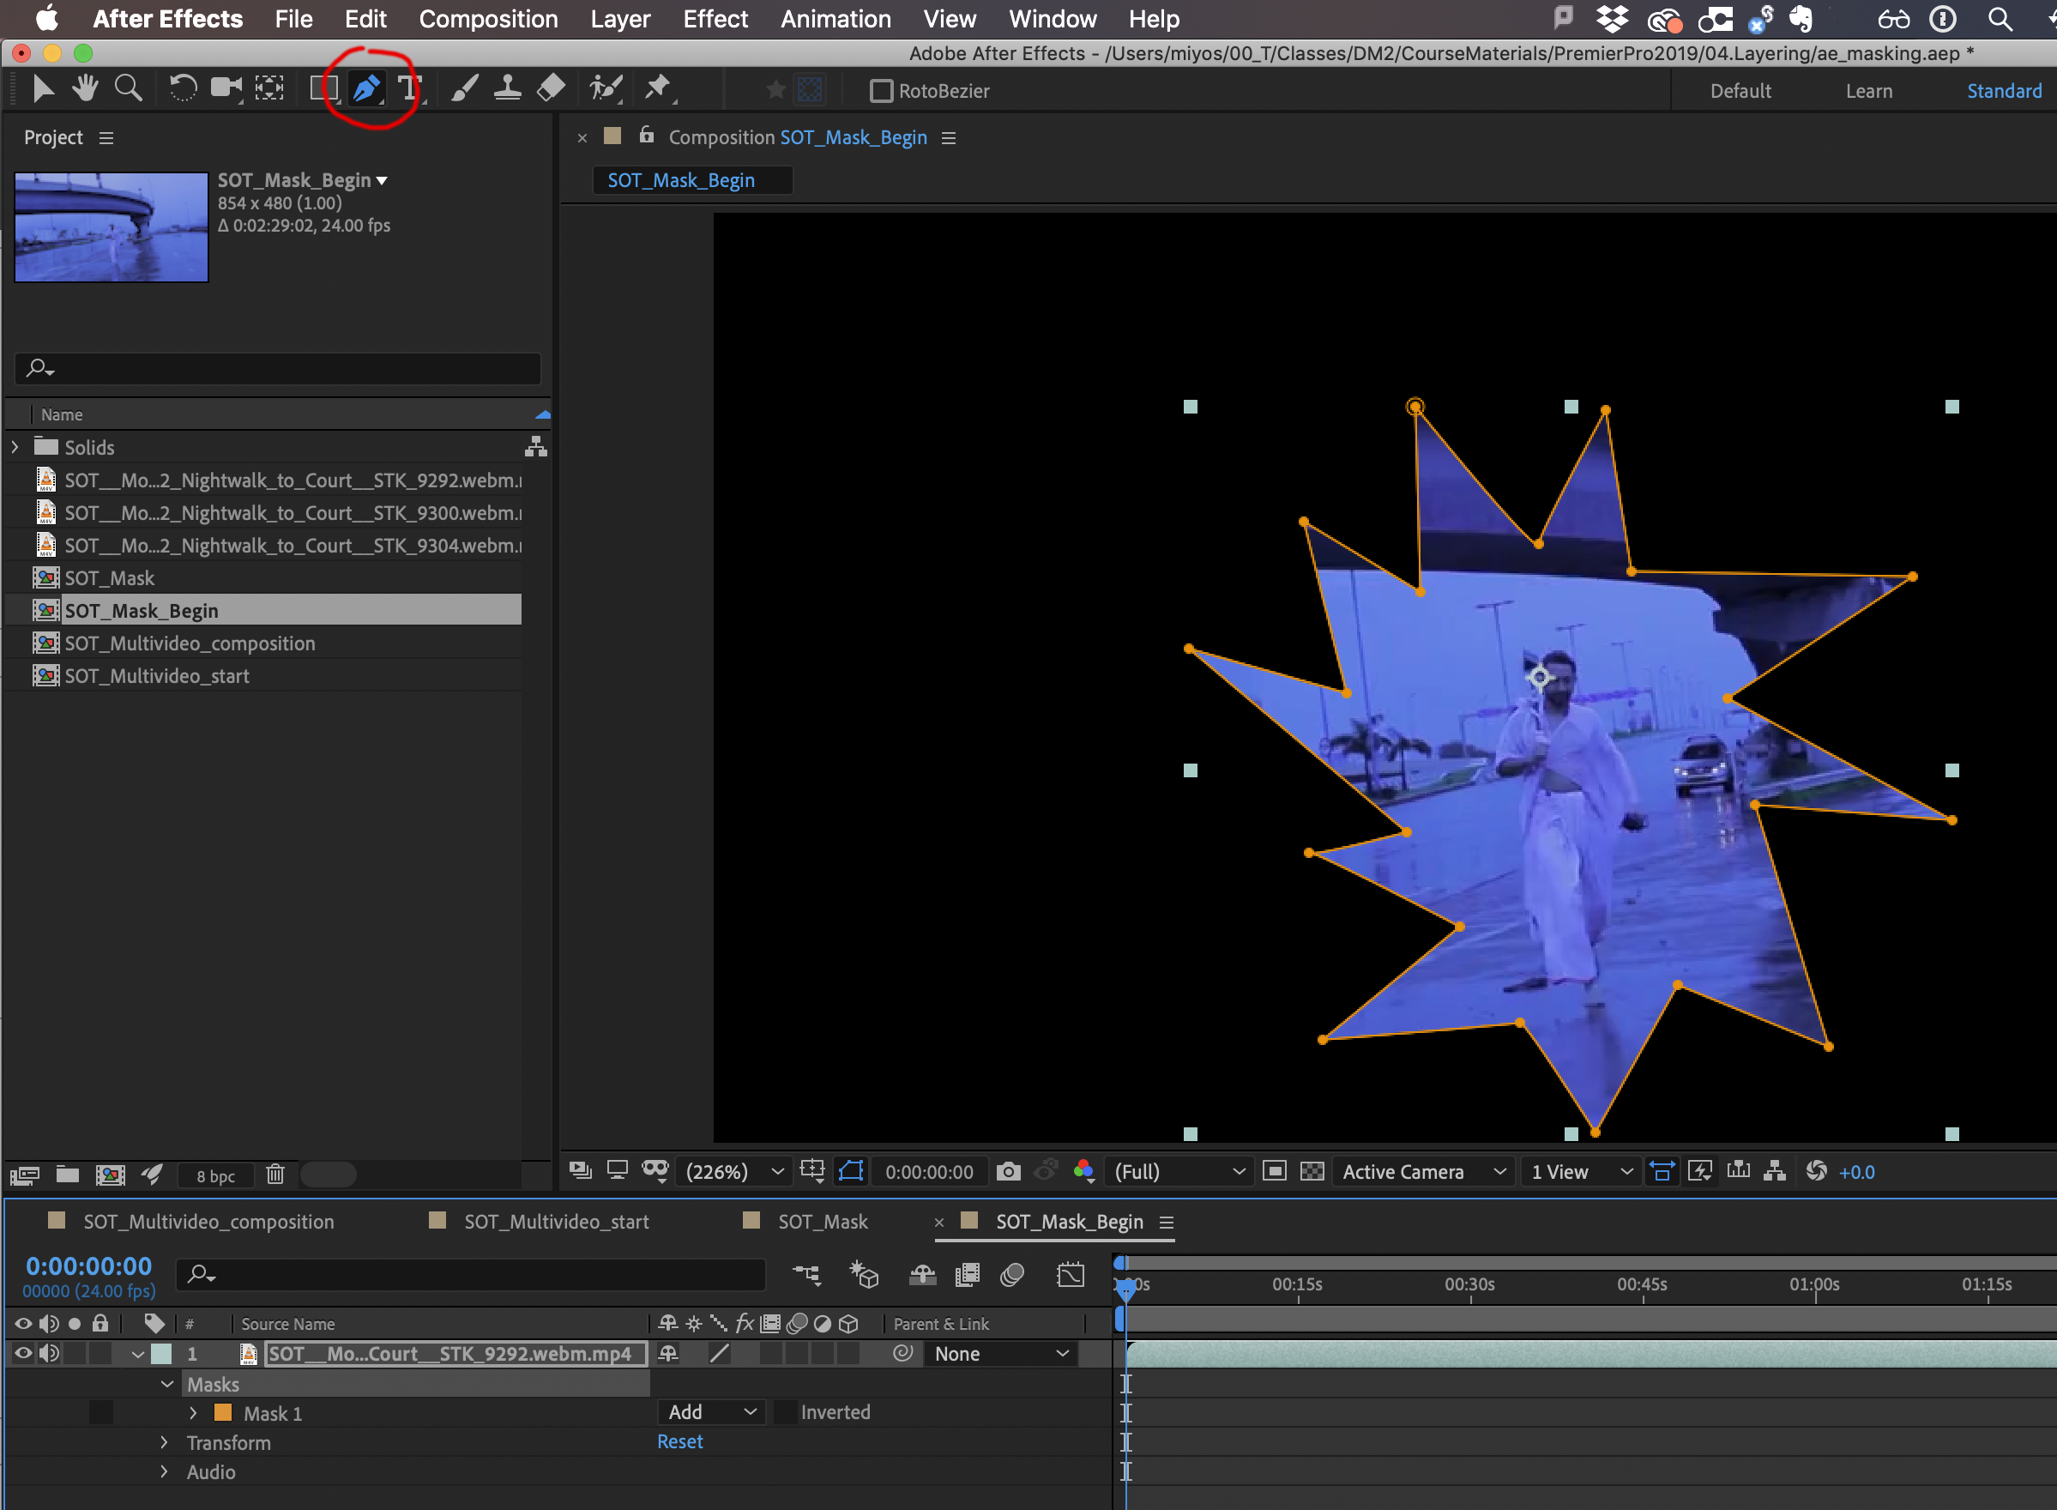Open the Animation menu
The width and height of the screenshot is (2057, 1510).
(x=835, y=19)
